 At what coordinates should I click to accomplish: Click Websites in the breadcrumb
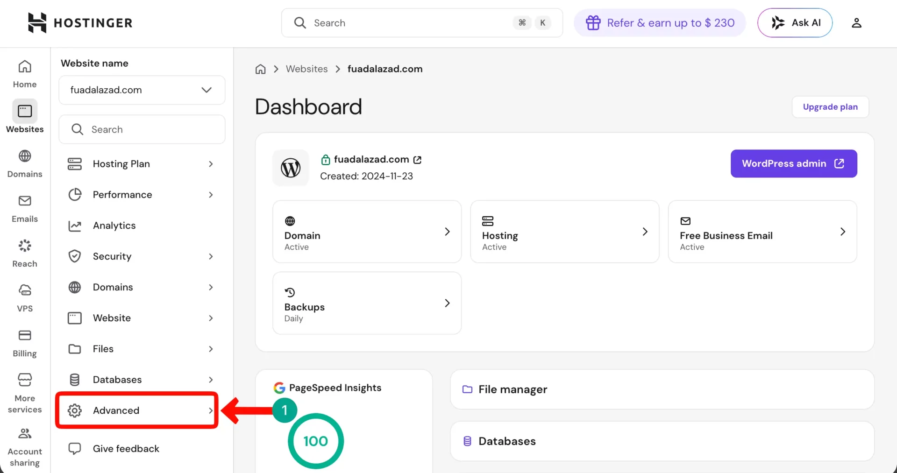point(306,69)
